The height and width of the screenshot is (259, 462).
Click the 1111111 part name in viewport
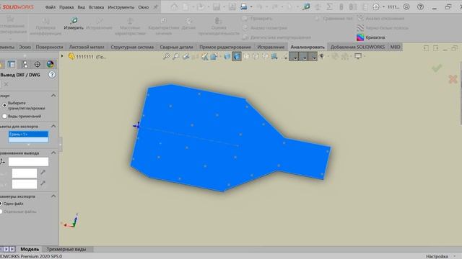point(87,57)
